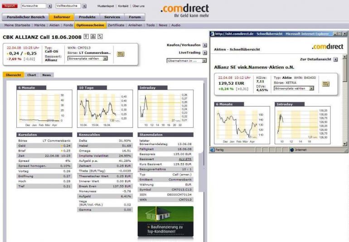Image resolution: width=349 pixels, height=242 pixels.
Task: Click the print icon beside the warrant title
Action: [x=93, y=37]
